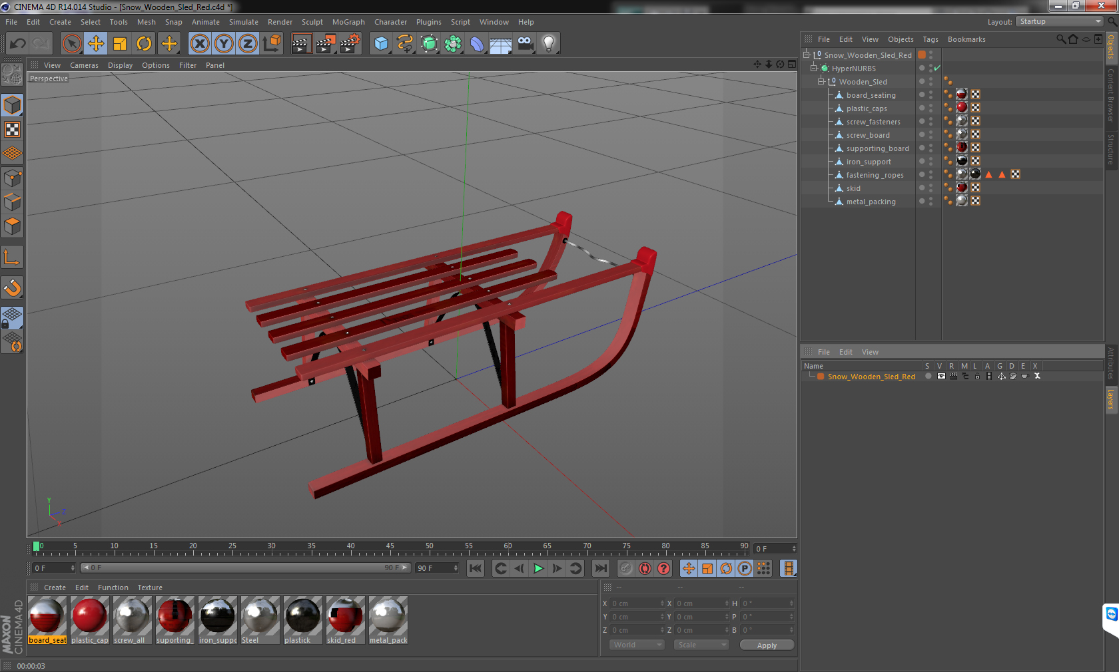The height and width of the screenshot is (672, 1119).
Task: Open the Render Settings clapperboard icon
Action: 350,44
